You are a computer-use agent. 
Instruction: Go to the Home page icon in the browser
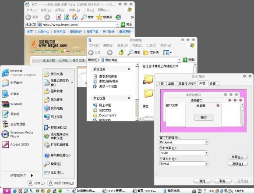click(75, 17)
